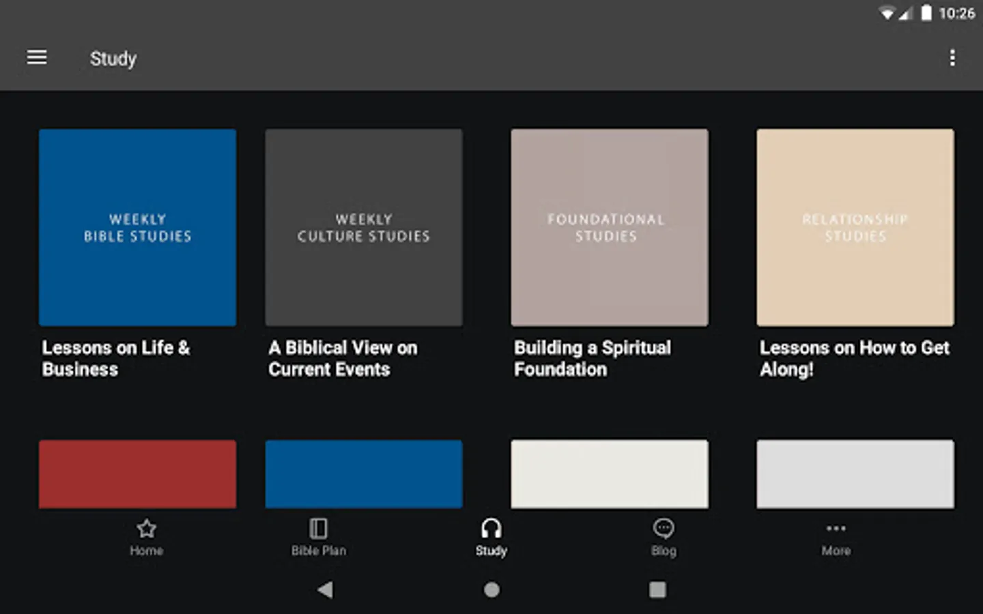The height and width of the screenshot is (614, 983).
Task: Switch to the Home tab label
Action: pos(146,551)
